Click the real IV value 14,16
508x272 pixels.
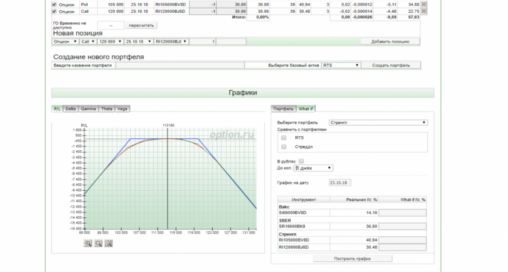tap(371, 213)
